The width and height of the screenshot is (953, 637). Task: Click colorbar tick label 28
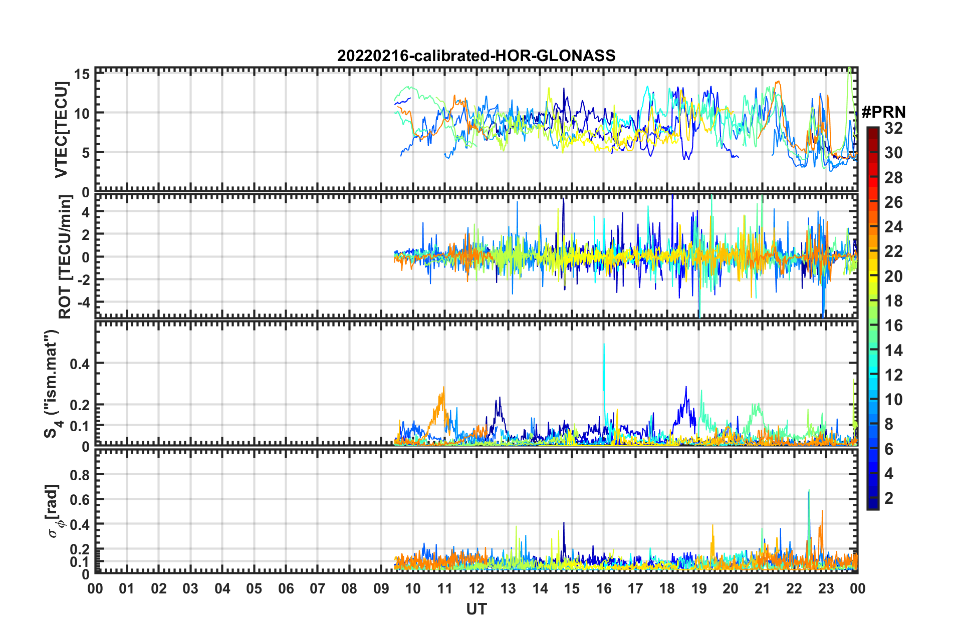893,178
